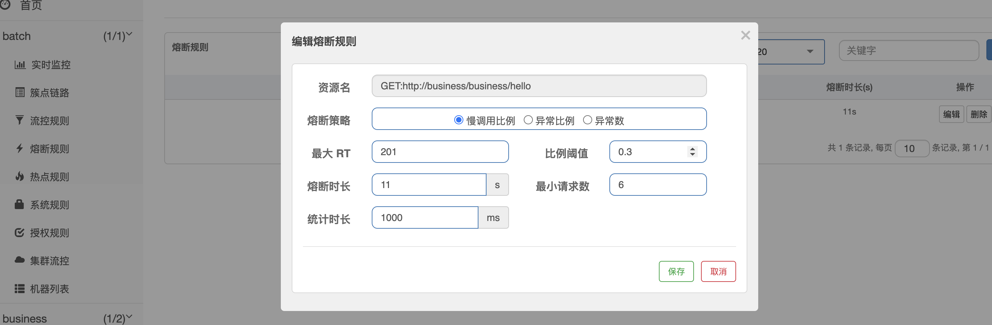This screenshot has width=992, height=325.
Task: Click the authorization rules check-square icon
Action: (20, 233)
